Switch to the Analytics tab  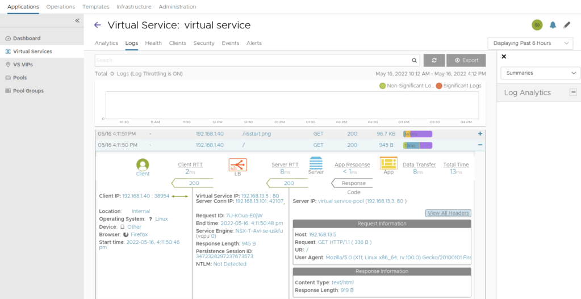pyautogui.click(x=106, y=43)
